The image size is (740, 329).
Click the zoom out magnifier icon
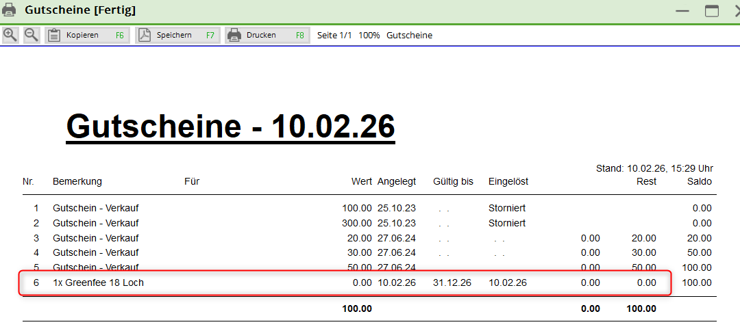(x=32, y=35)
